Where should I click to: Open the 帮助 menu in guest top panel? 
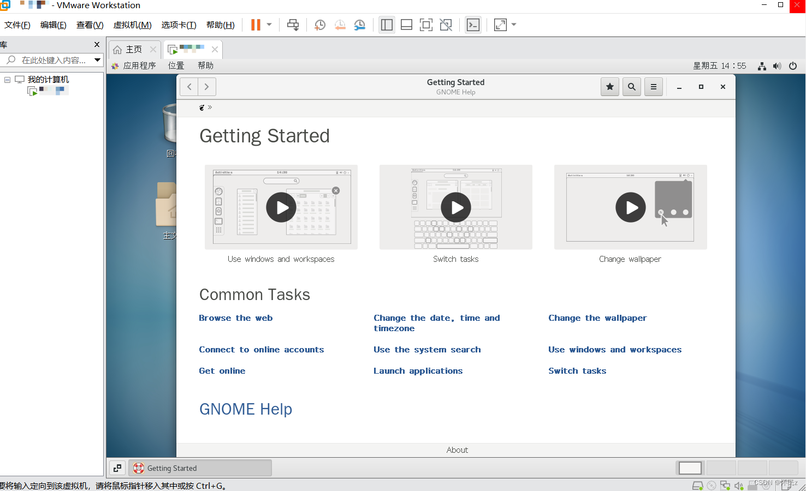(x=206, y=65)
